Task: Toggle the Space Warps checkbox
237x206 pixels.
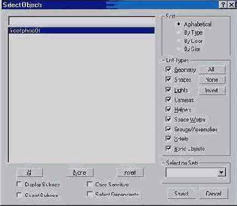Action: 168,119
